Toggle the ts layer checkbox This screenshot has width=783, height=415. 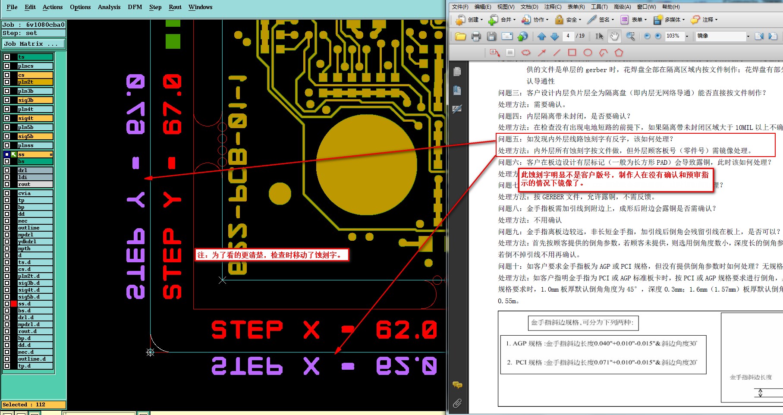(7, 57)
